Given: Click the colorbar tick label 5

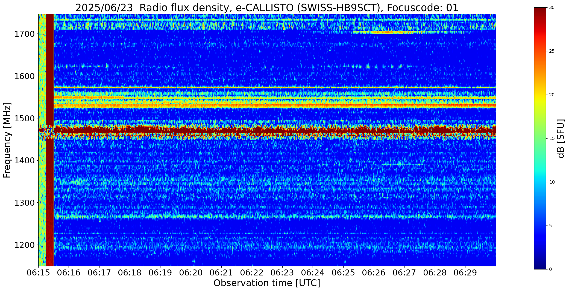Looking at the screenshot, I should point(551,226).
